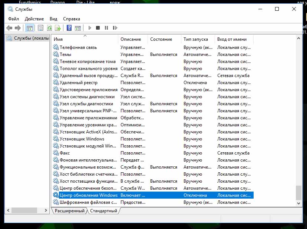Click the Службы window title icon
This screenshot has width=307, height=229.
pos(10,9)
